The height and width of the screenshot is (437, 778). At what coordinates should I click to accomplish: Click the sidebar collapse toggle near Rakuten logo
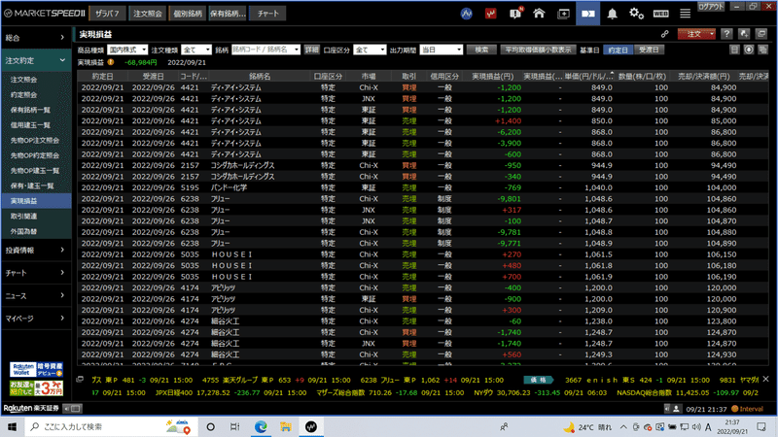[72, 409]
